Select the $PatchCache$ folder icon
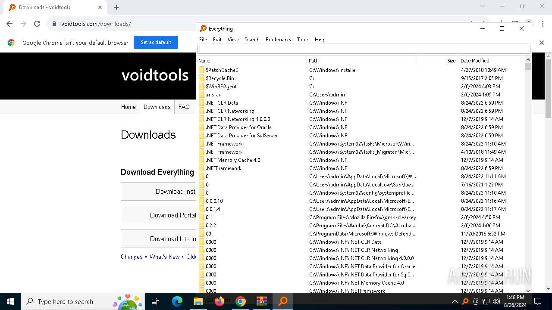This screenshot has width=552, height=310. pos(201,70)
